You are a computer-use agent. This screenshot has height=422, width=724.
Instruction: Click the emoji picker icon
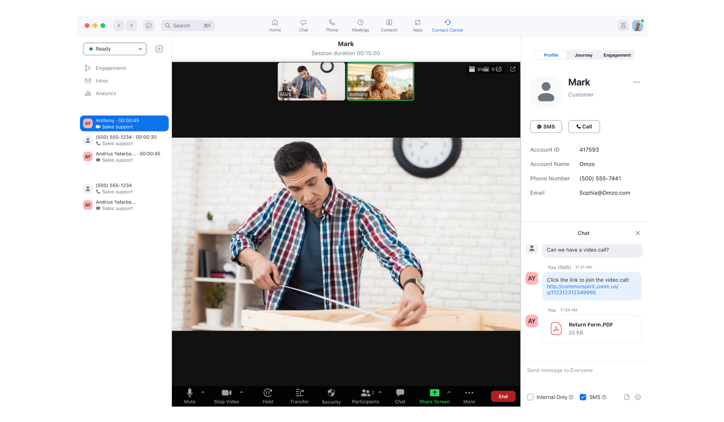[x=638, y=397]
